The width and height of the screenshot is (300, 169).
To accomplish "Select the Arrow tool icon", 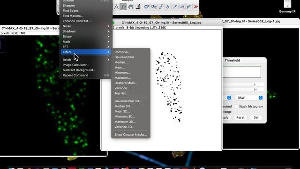I will (175, 7).
